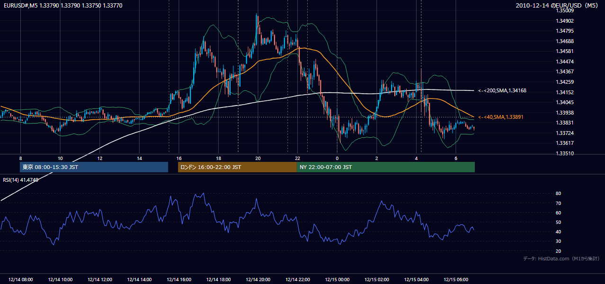Click hour label 12 under the price chart
The image size is (605, 284).
click(100, 158)
